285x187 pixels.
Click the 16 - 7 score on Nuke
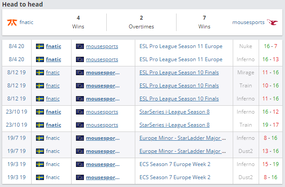tap(270, 46)
